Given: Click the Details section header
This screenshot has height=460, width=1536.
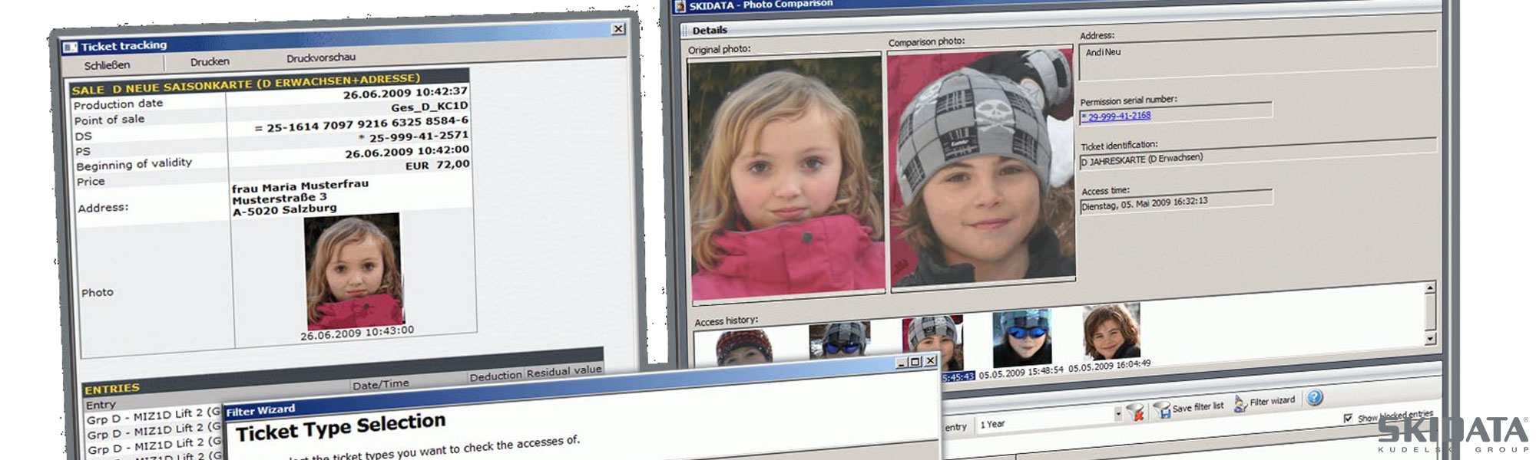Looking at the screenshot, I should pos(710,31).
